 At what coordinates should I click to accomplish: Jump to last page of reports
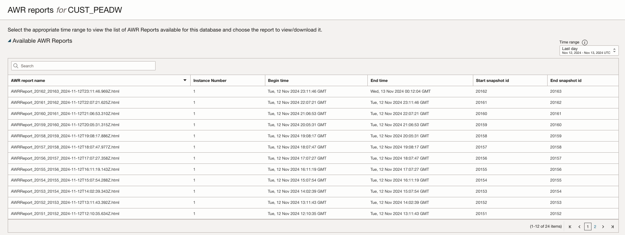(x=612, y=227)
